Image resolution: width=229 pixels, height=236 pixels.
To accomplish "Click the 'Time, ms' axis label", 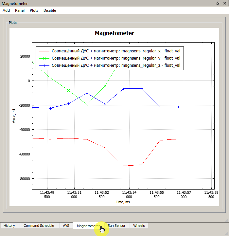I will pyautogui.click(x=123, y=202).
